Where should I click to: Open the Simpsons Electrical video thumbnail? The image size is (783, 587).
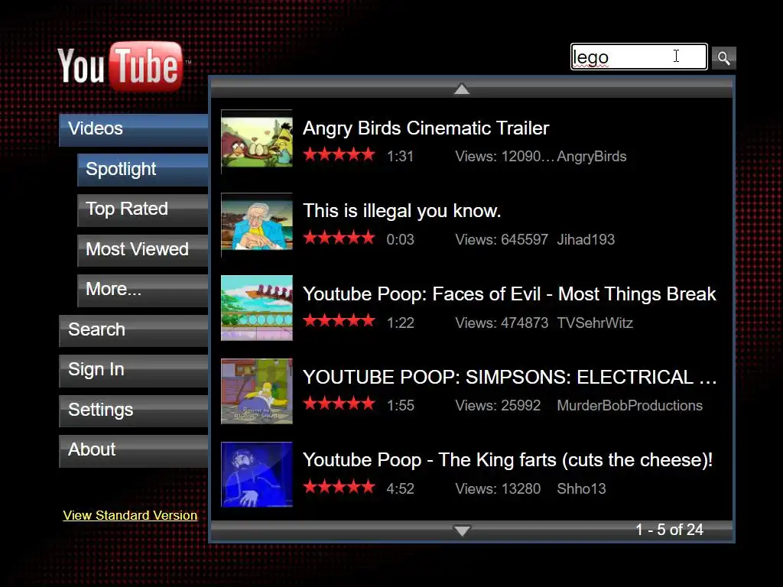point(257,391)
